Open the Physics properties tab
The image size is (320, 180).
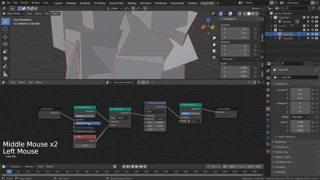point(268,126)
